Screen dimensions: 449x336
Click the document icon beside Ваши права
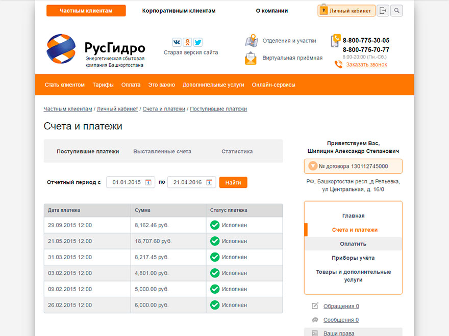(315, 333)
